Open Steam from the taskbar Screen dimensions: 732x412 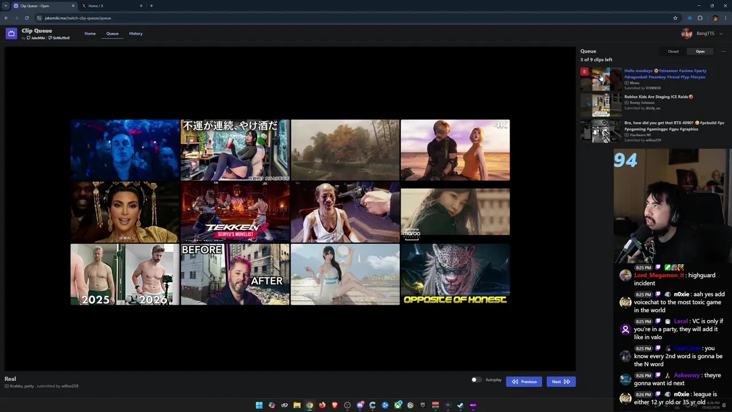click(x=460, y=405)
